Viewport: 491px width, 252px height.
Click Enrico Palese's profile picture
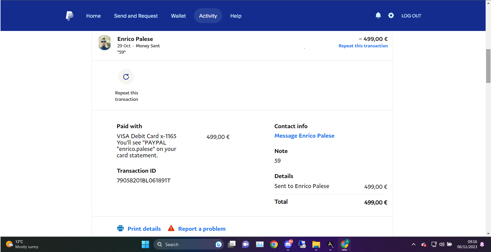coord(105,42)
